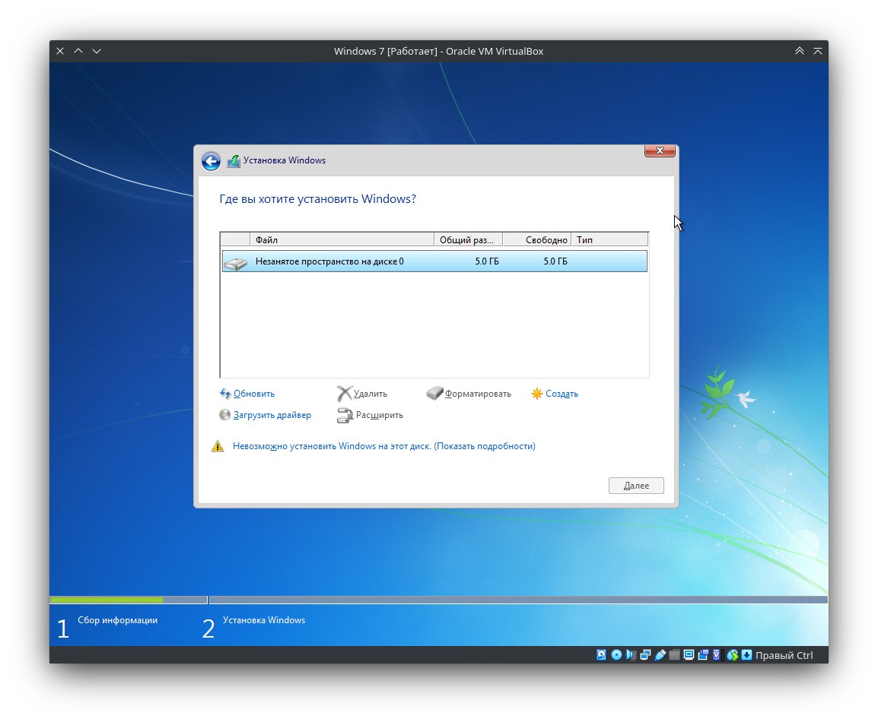Close the Windows setup dialog with the red X
The height and width of the screenshot is (722, 878).
point(660,150)
